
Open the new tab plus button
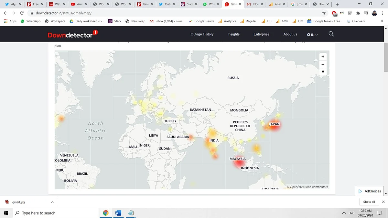pyautogui.click(x=337, y=4)
